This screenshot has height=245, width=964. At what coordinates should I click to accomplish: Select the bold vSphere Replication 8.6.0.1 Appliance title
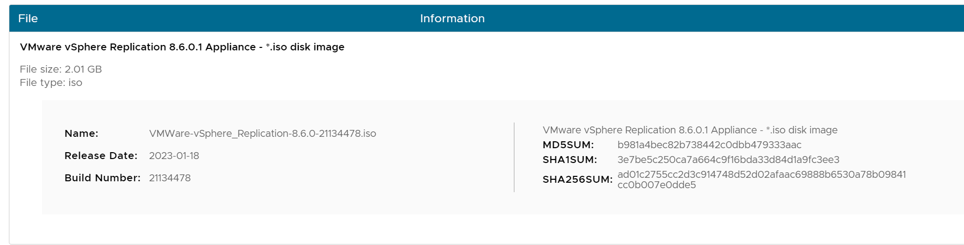click(x=182, y=47)
